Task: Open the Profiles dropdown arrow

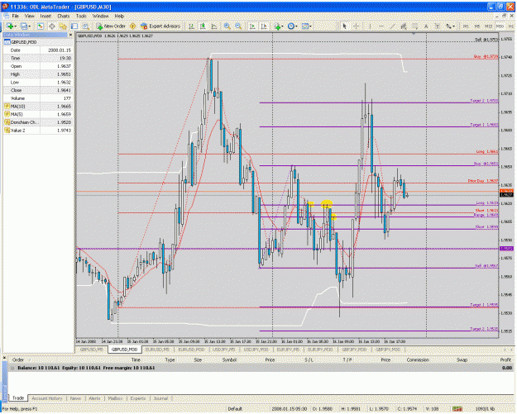Action: (x=29, y=26)
